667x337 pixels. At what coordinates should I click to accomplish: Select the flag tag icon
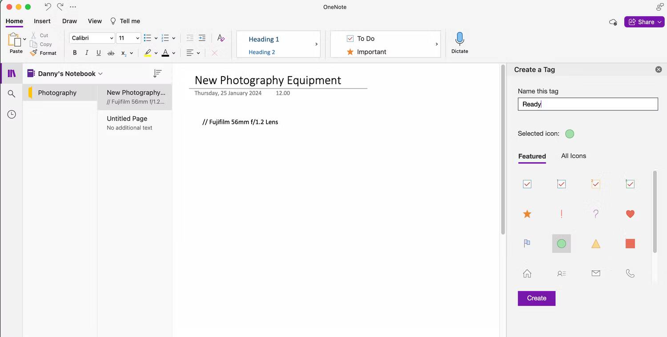(x=527, y=244)
